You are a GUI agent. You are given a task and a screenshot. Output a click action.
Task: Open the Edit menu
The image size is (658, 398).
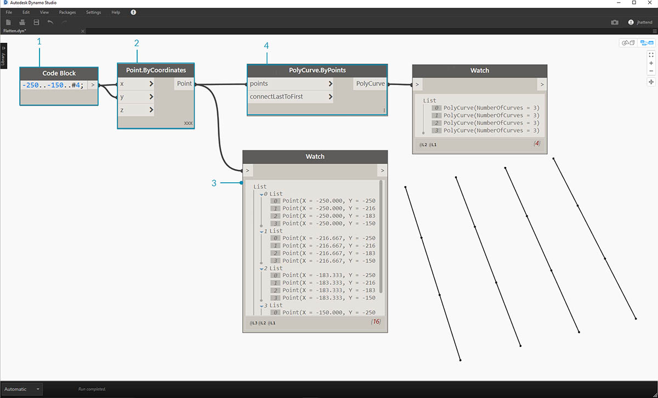26,12
